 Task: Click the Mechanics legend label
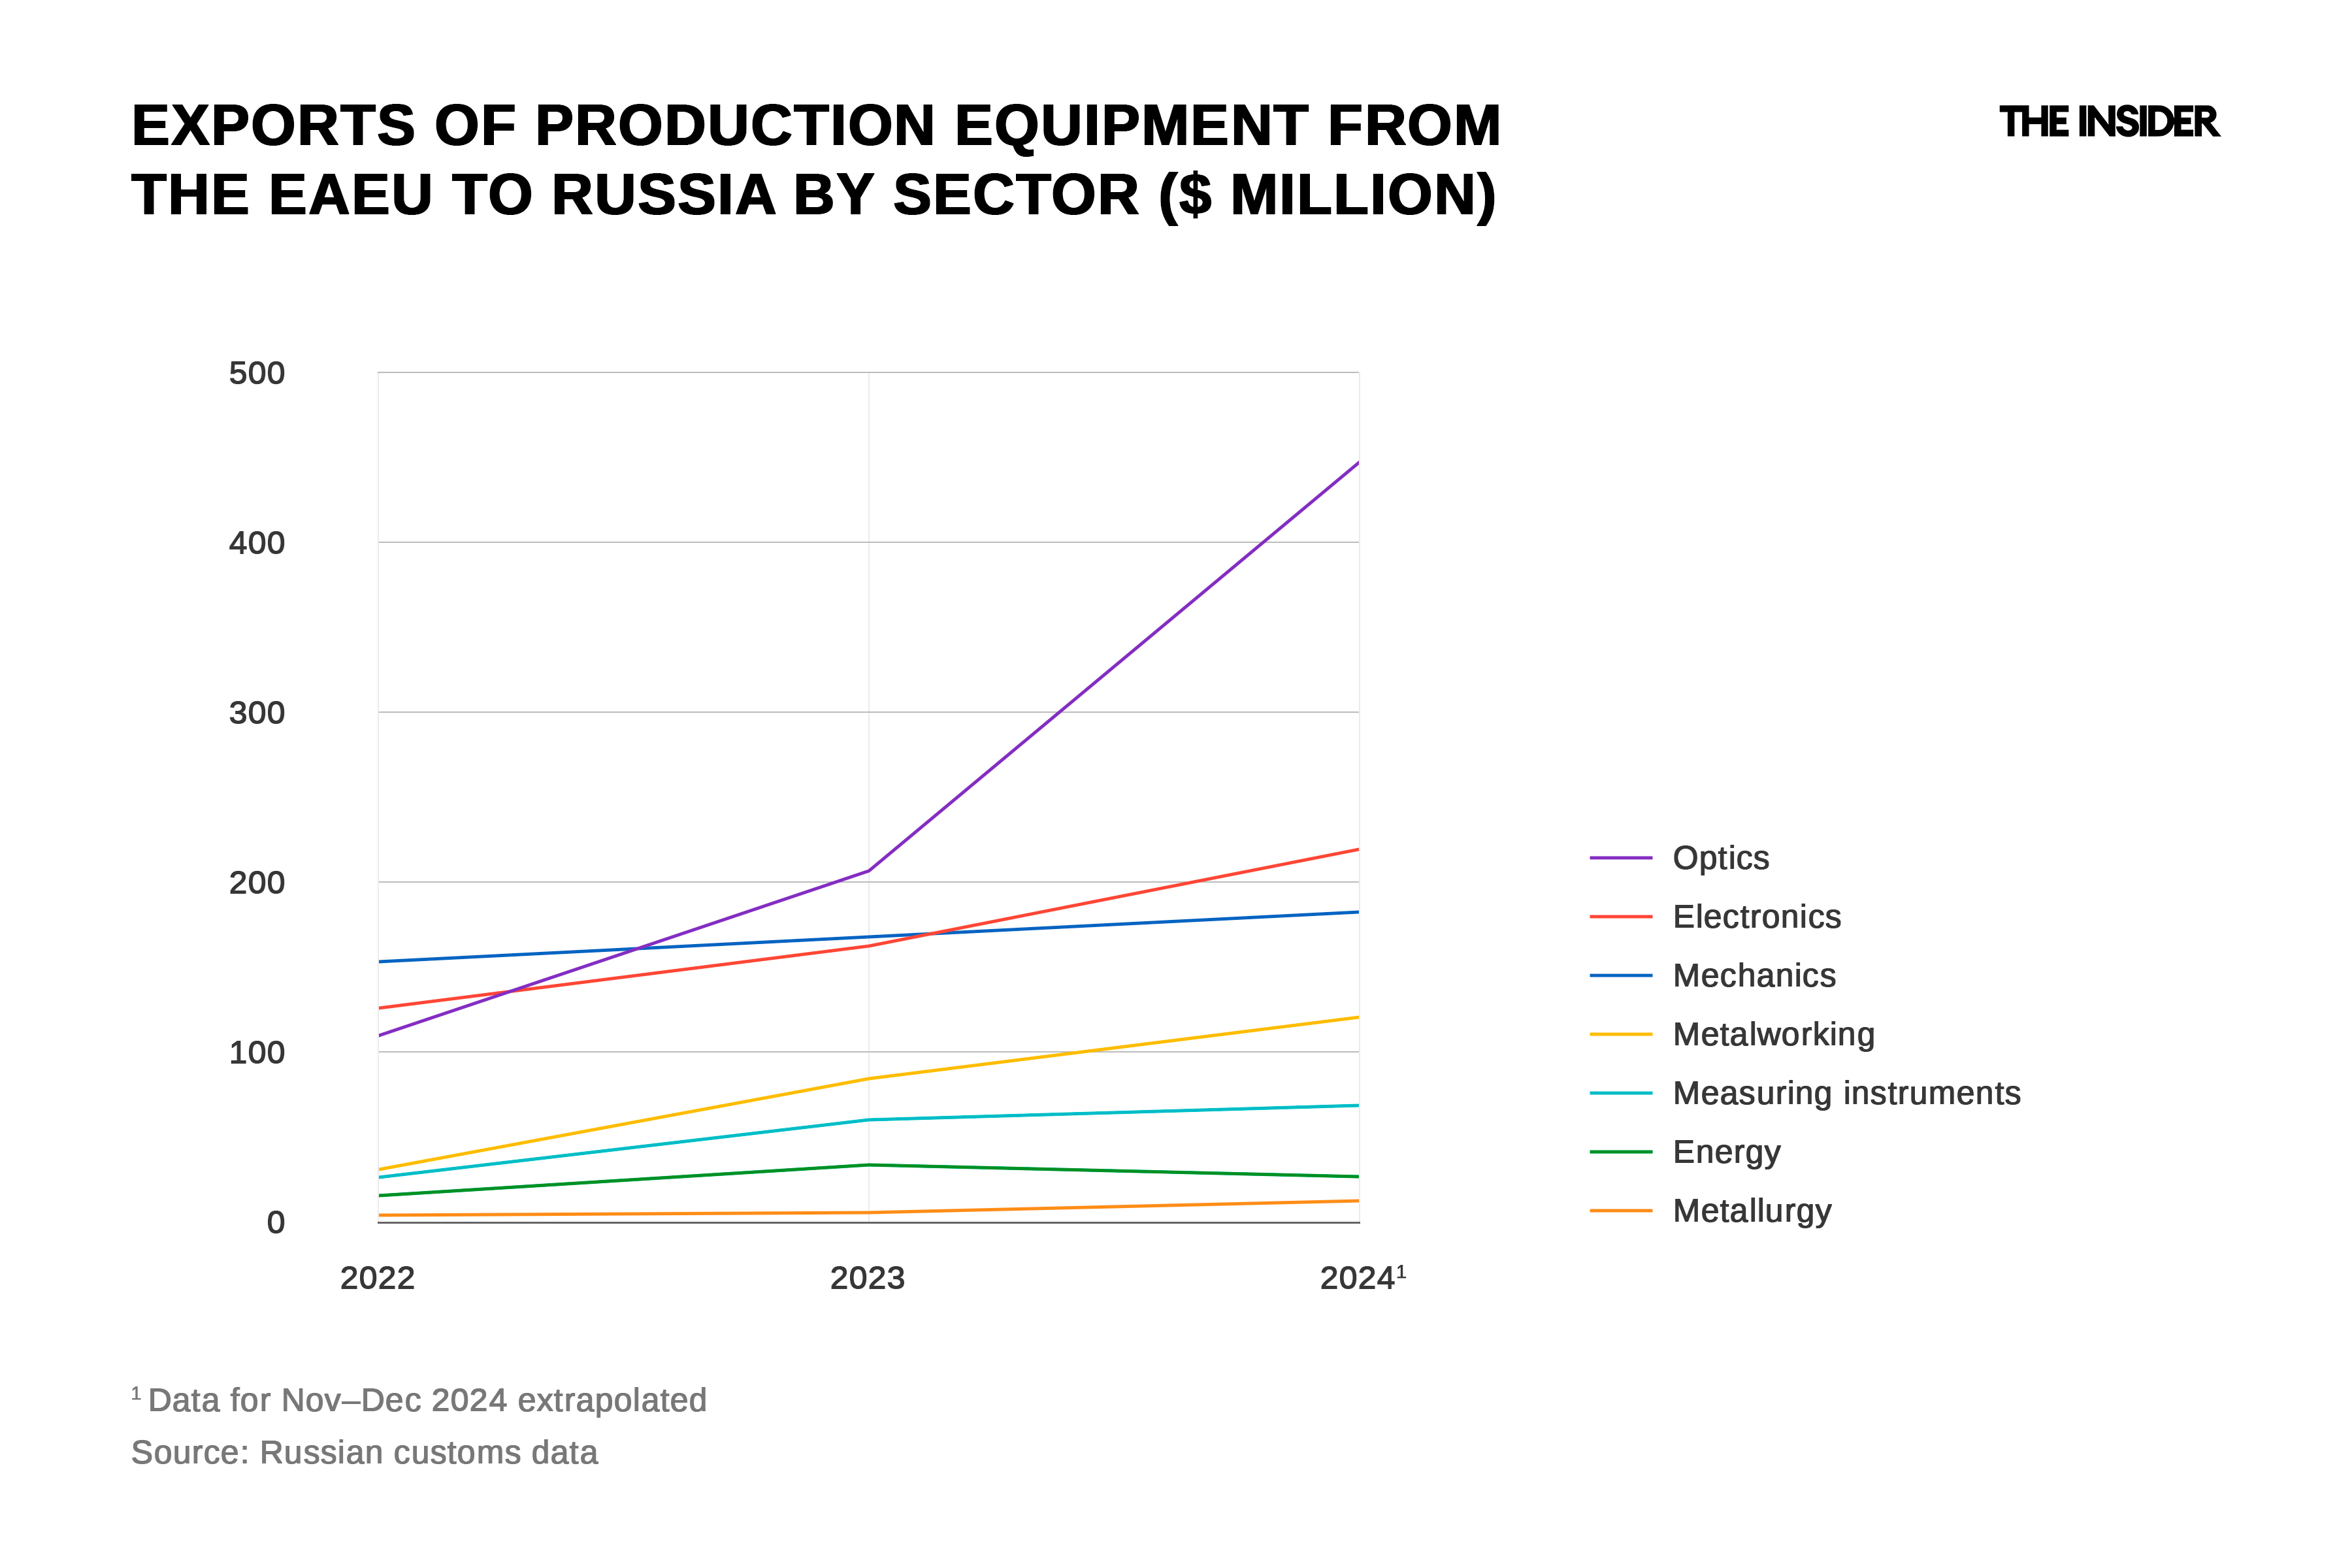pyautogui.click(x=1754, y=975)
